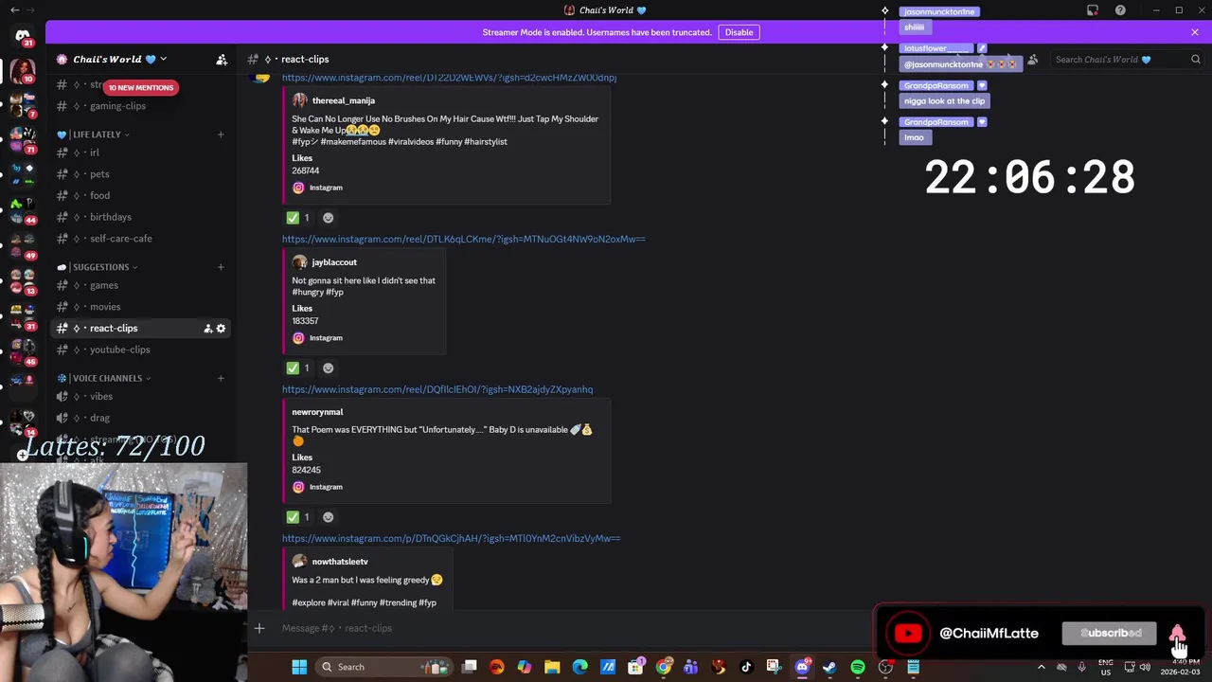1212x682 pixels.
Task: Open the DTnQGkCjhAH Instagram post link
Action: click(x=451, y=538)
